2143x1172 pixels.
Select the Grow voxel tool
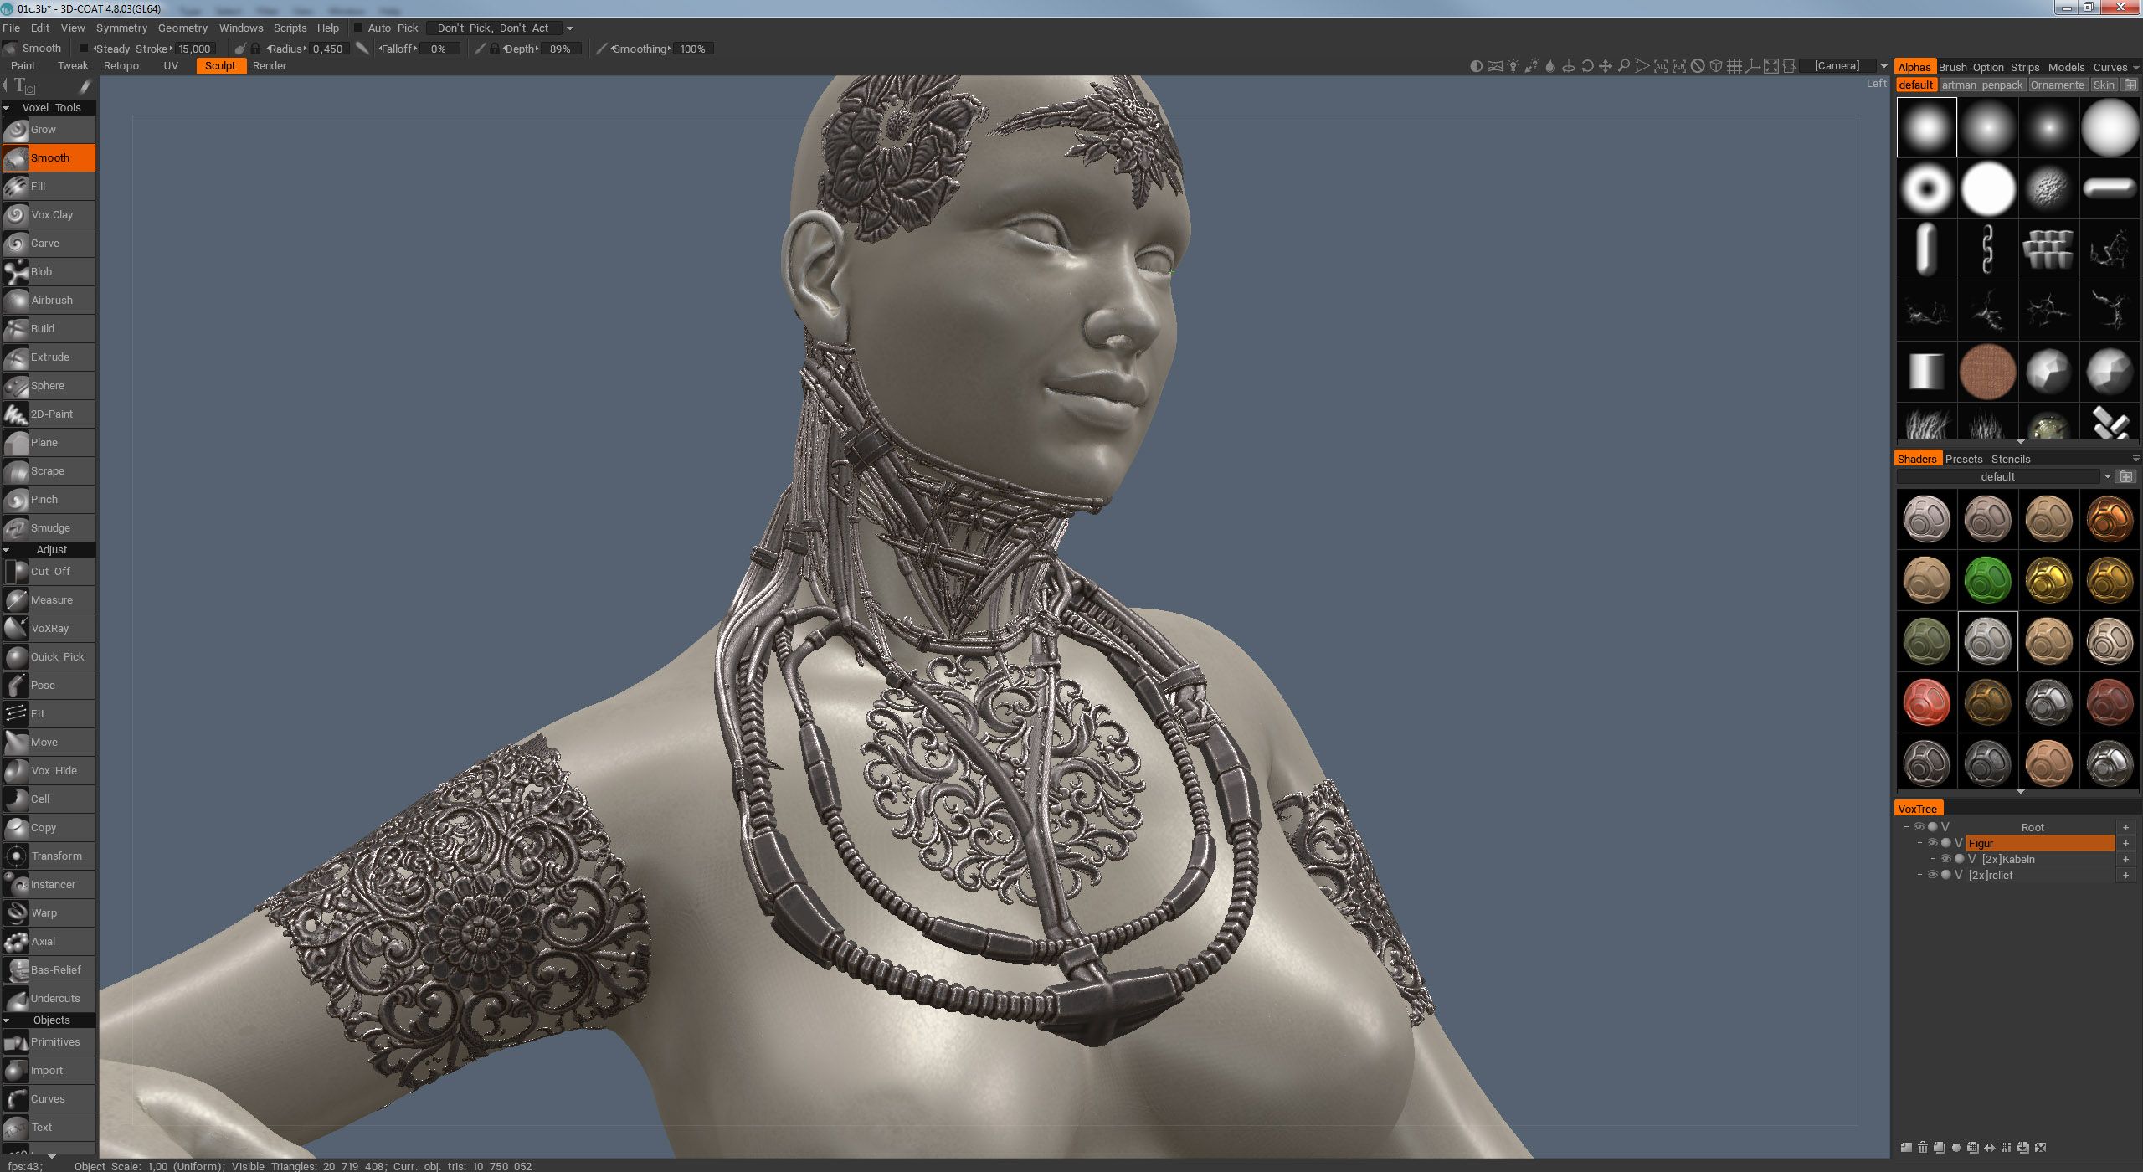coord(49,130)
